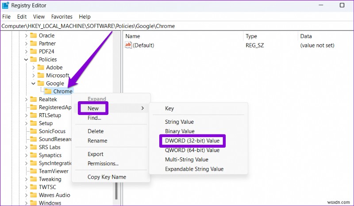Expand the Partner key
This screenshot has height=206, width=354.
[x=26, y=44]
